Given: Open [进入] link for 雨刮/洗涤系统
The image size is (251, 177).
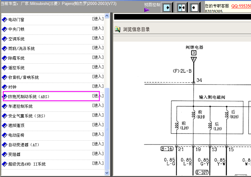Looking at the screenshot, I should tap(98, 48).
